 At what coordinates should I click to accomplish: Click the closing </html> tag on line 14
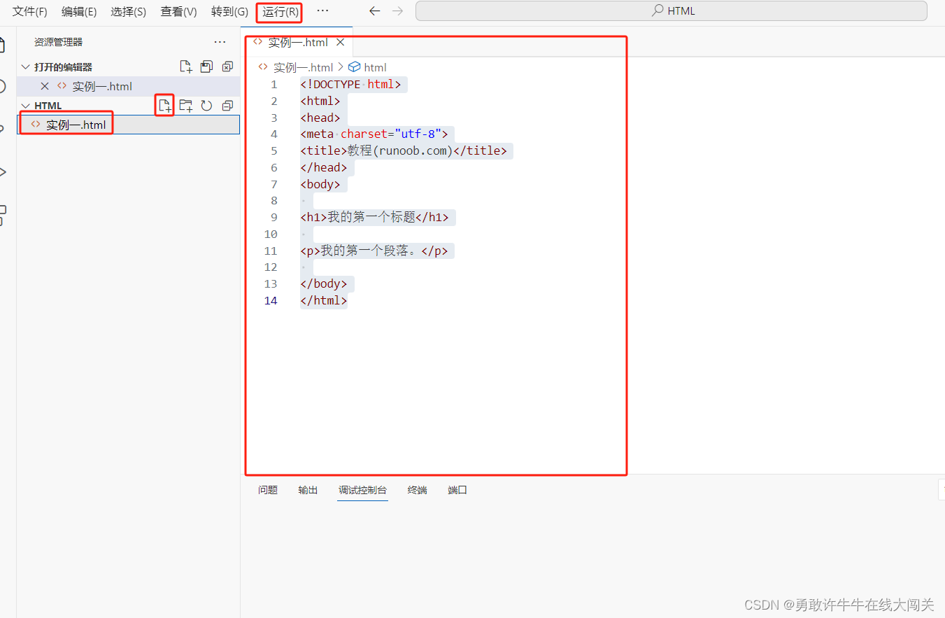coord(324,301)
